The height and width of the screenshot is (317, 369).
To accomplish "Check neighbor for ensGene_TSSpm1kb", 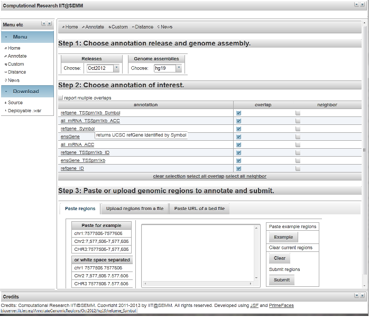I will pos(298,161).
